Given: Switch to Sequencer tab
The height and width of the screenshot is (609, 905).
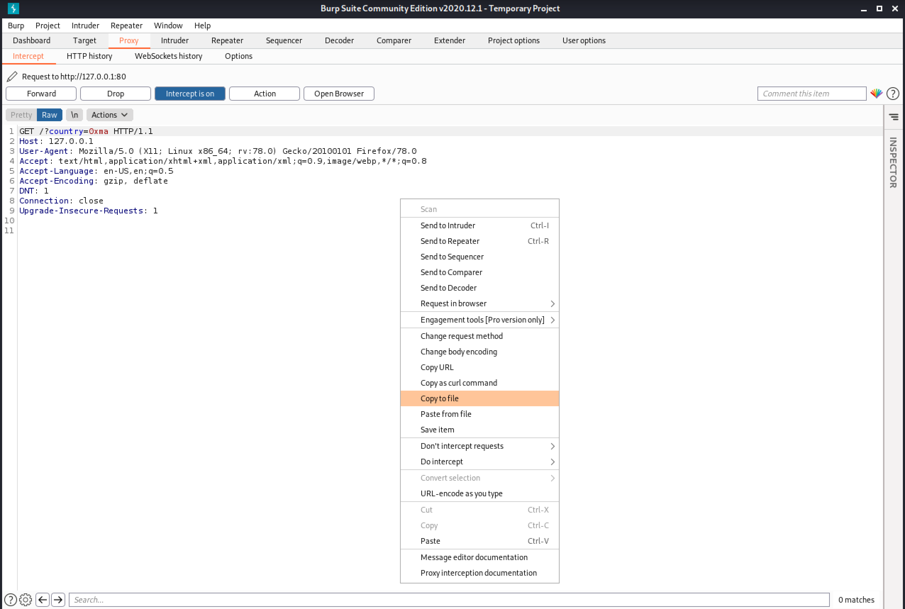Looking at the screenshot, I should click(284, 40).
